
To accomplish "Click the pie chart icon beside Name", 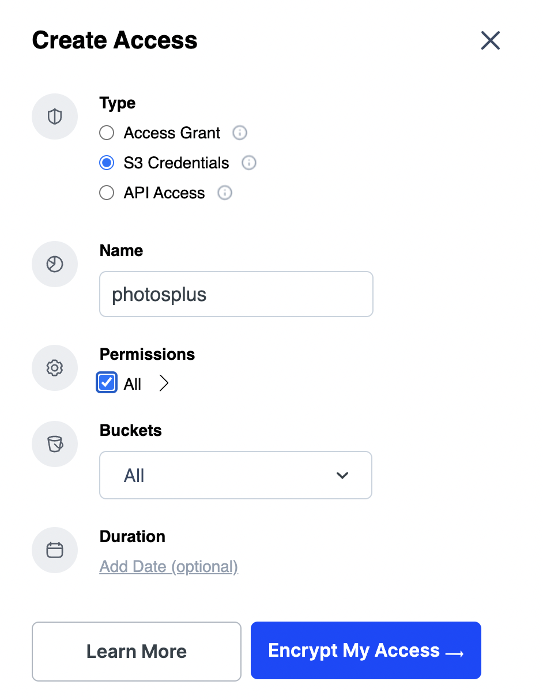I will (55, 264).
